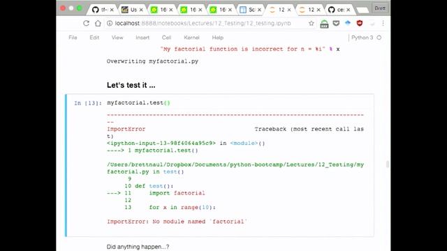Click the page vertical scrollbar handle

tap(388, 165)
